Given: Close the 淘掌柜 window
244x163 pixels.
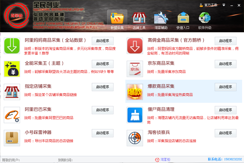Looking at the screenshot, I should point(239,5).
